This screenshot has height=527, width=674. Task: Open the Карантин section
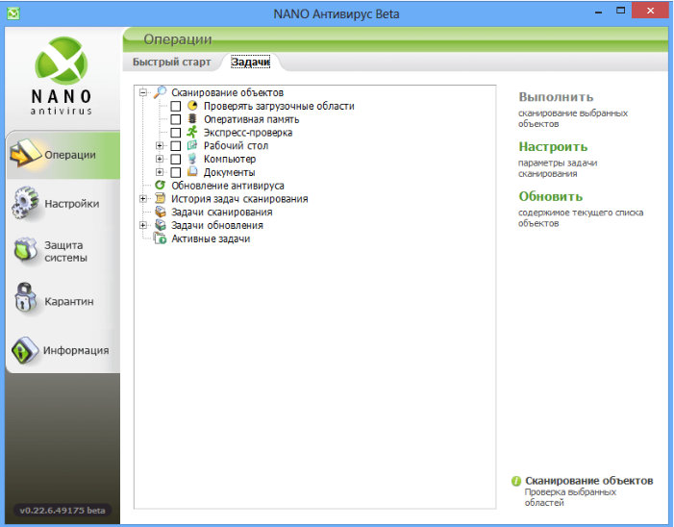coord(62,301)
